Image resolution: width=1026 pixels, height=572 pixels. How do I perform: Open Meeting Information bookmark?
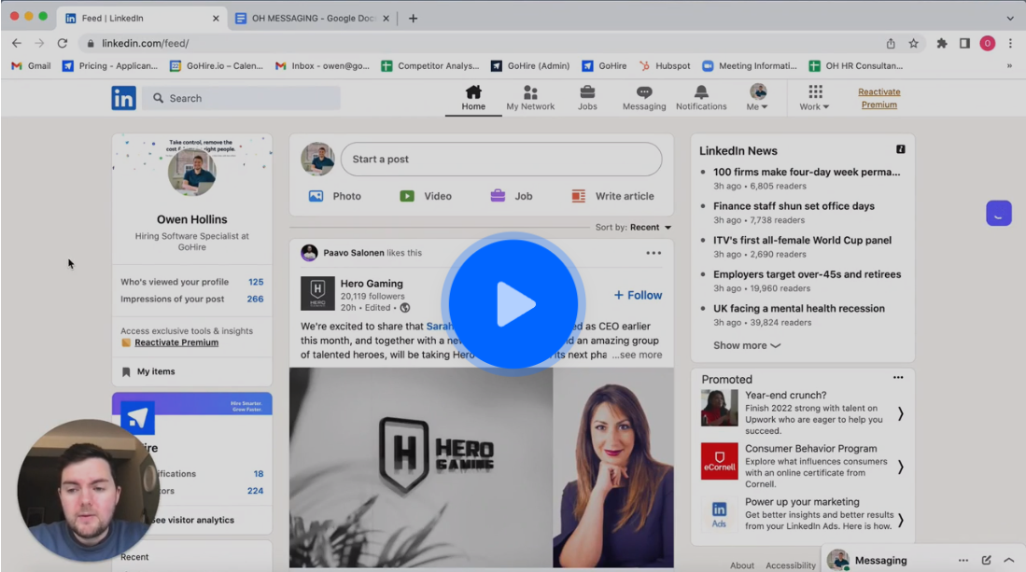750,66
